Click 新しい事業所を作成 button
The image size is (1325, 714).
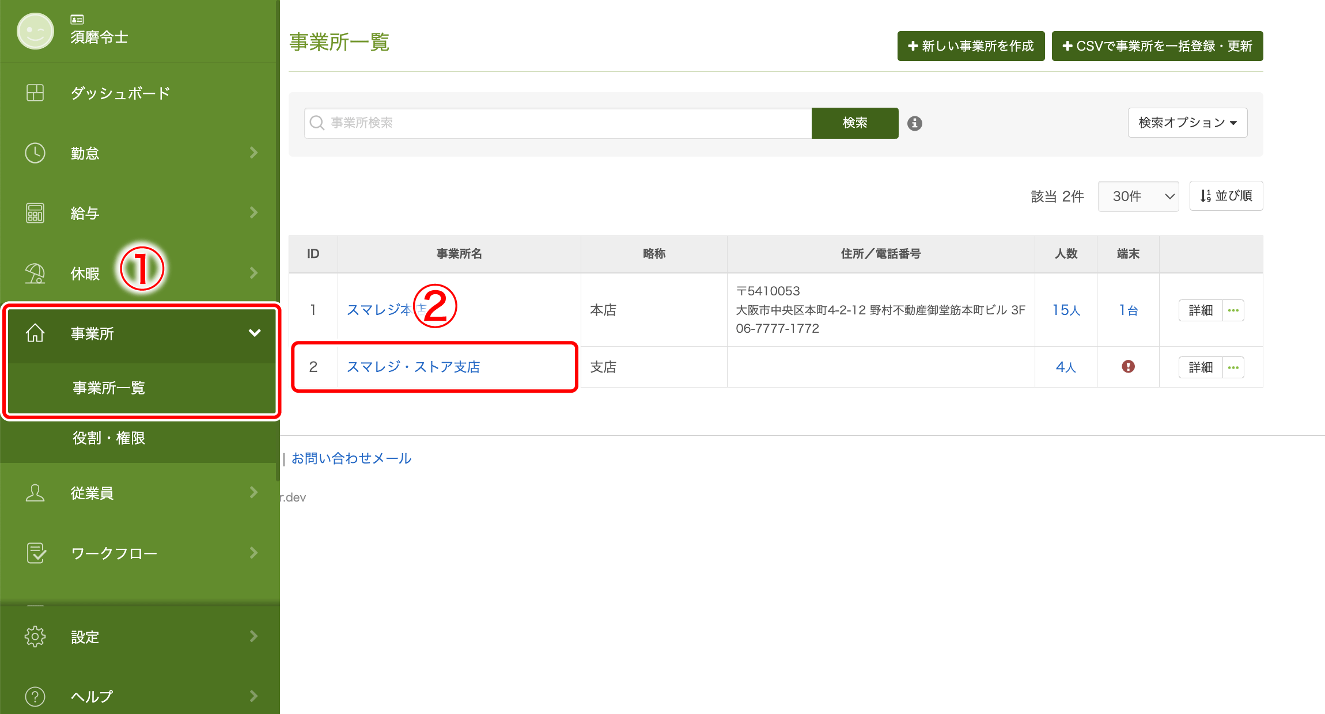[x=971, y=46]
